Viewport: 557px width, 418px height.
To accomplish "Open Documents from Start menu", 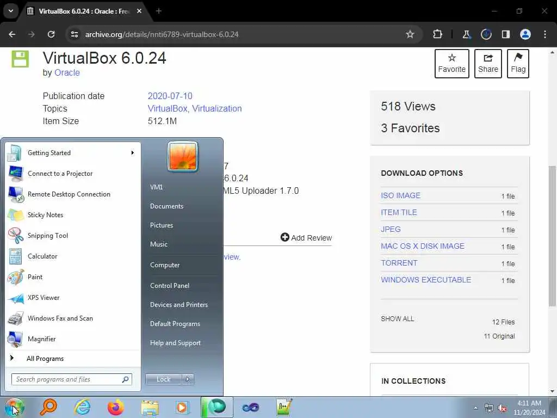I will click(166, 206).
